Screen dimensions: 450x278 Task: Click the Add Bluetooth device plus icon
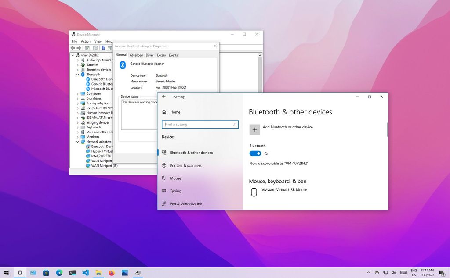(x=254, y=129)
